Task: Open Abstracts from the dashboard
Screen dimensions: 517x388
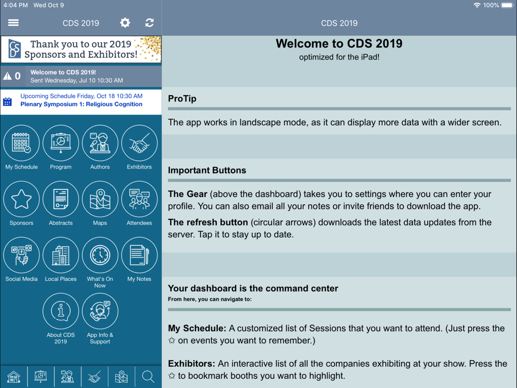Action: coord(61,200)
